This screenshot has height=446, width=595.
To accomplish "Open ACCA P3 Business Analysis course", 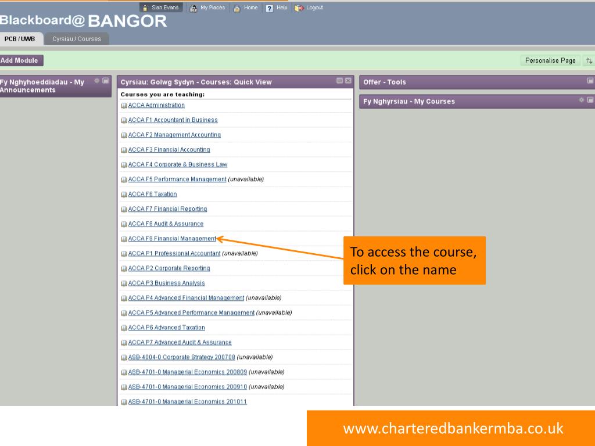I will click(167, 283).
